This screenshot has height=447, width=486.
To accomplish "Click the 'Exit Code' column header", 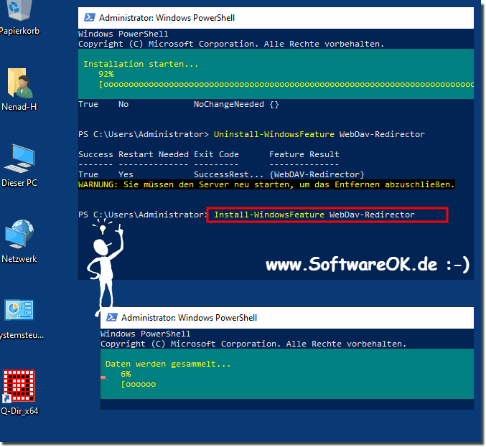I will coord(216,154).
